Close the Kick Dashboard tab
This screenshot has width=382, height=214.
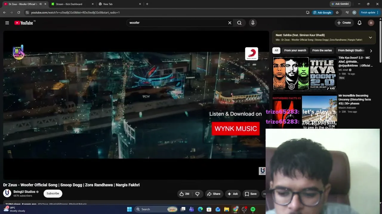point(93,4)
